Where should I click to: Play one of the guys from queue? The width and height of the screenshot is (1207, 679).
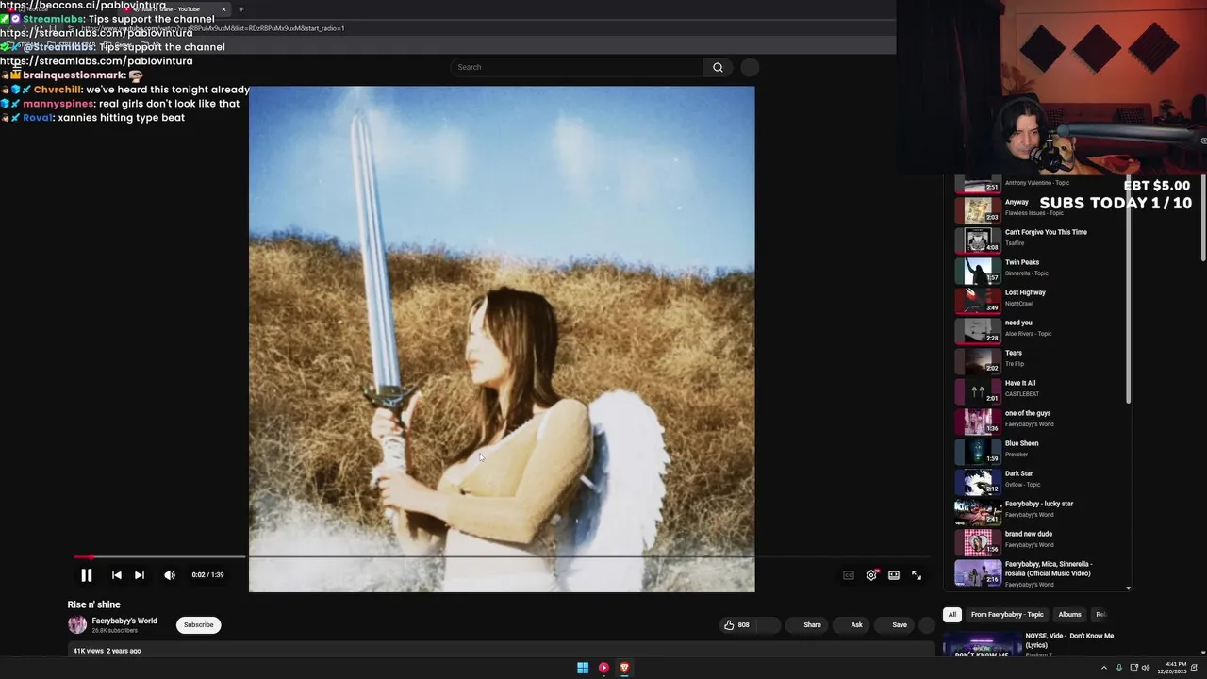coord(1038,421)
